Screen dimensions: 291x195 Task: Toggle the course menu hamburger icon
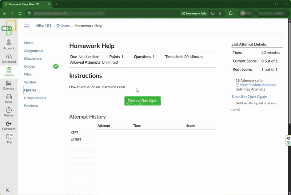(27, 26)
